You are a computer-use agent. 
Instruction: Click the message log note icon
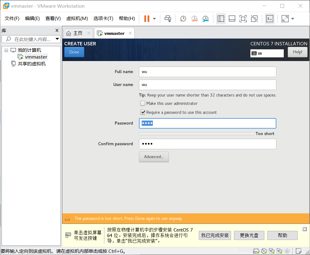click(298, 251)
